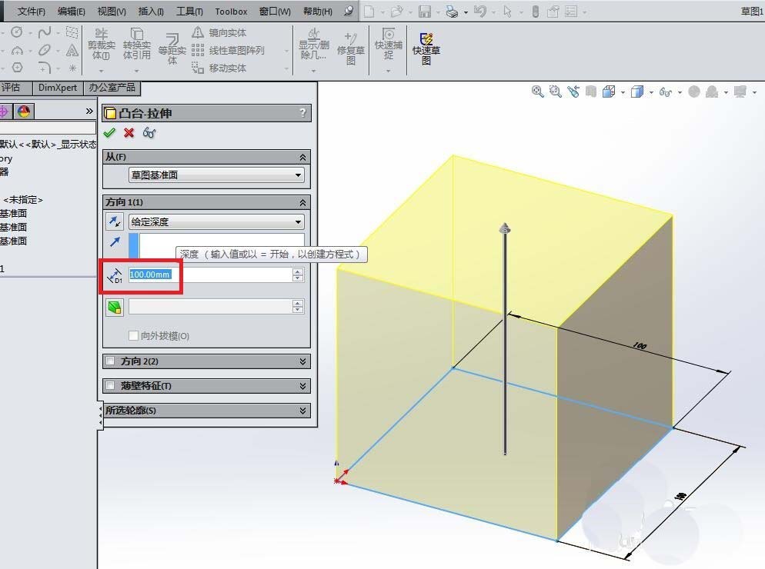Click save floppy disk icon
Viewport: 765px width, 569px height.
tap(425, 12)
